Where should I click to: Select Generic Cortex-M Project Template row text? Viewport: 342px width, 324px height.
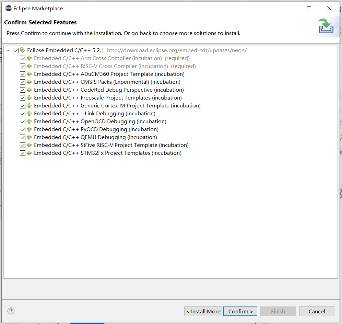(x=117, y=106)
